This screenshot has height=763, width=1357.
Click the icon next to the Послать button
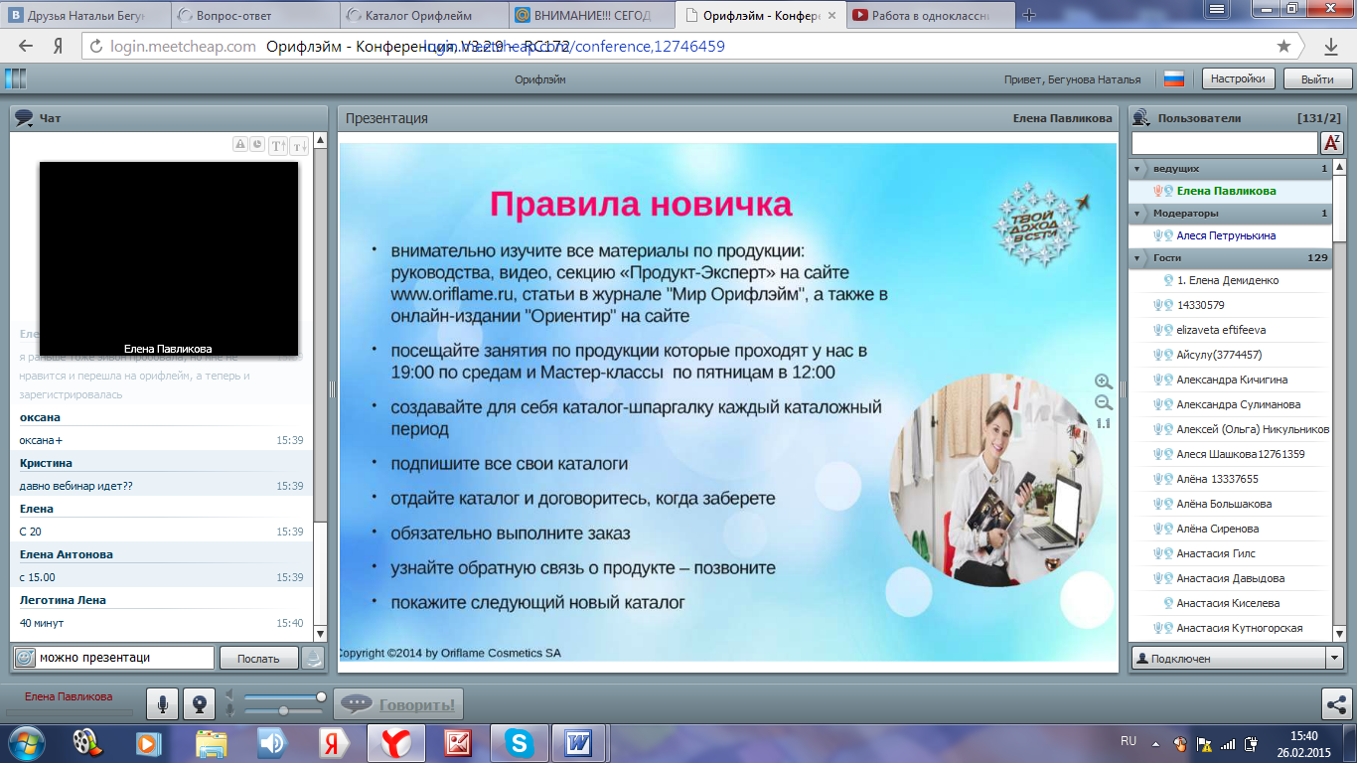click(313, 657)
